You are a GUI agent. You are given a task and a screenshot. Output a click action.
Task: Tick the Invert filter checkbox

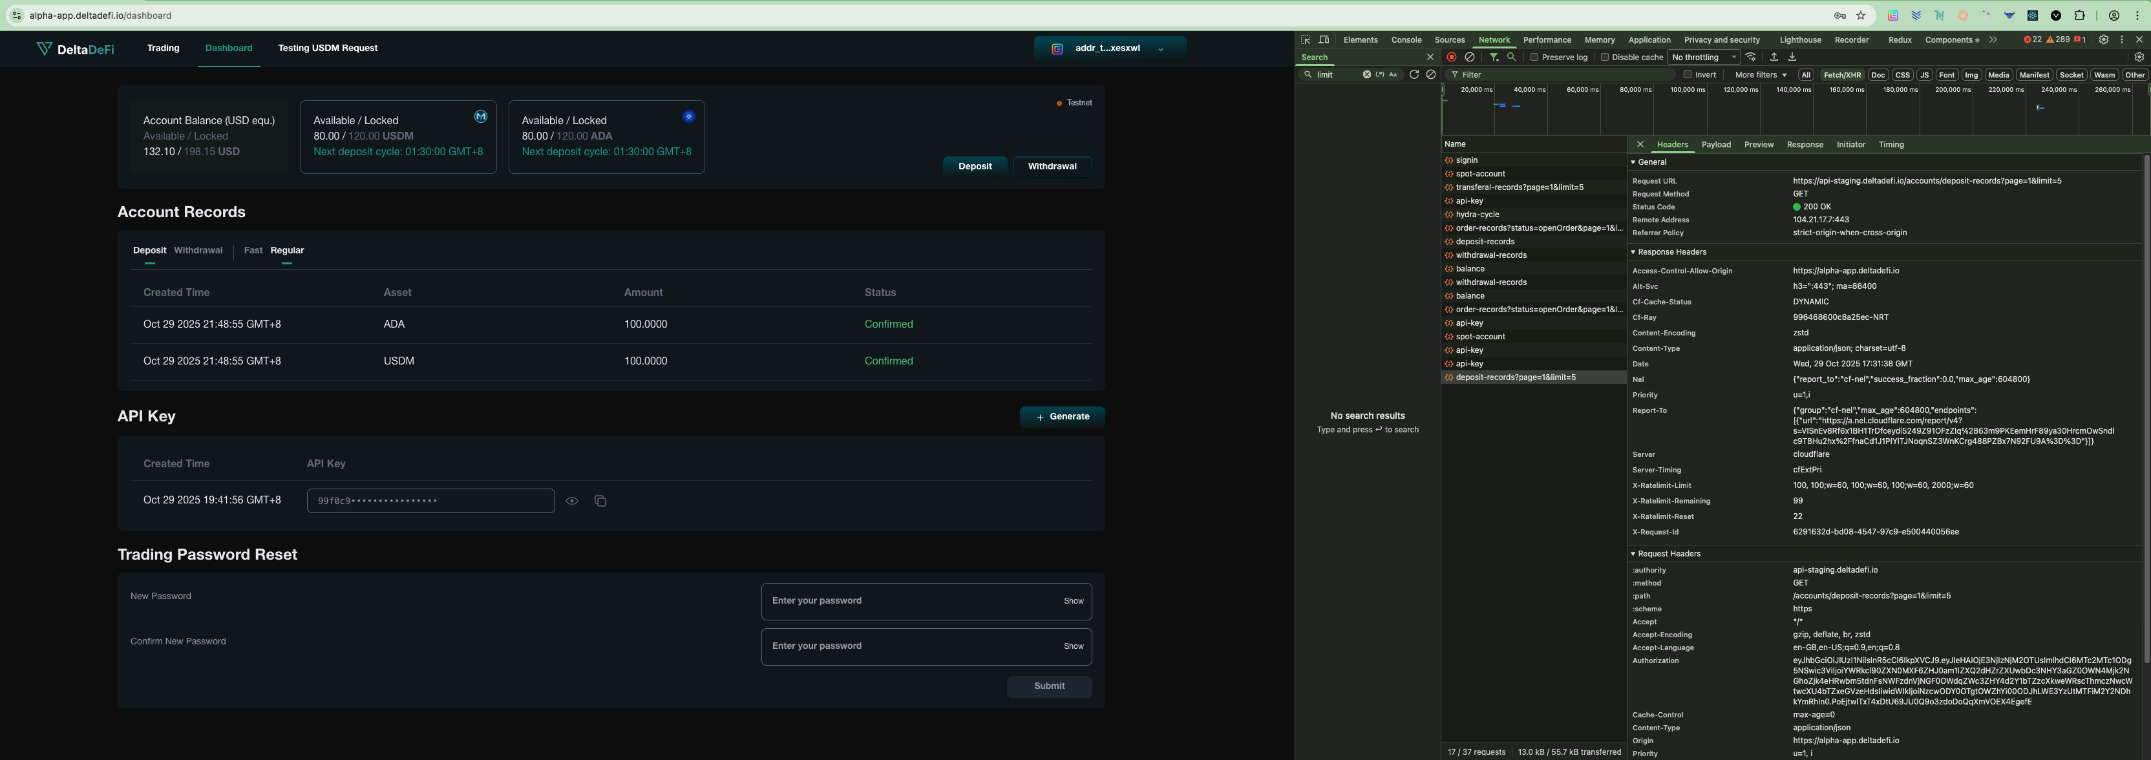click(1688, 75)
